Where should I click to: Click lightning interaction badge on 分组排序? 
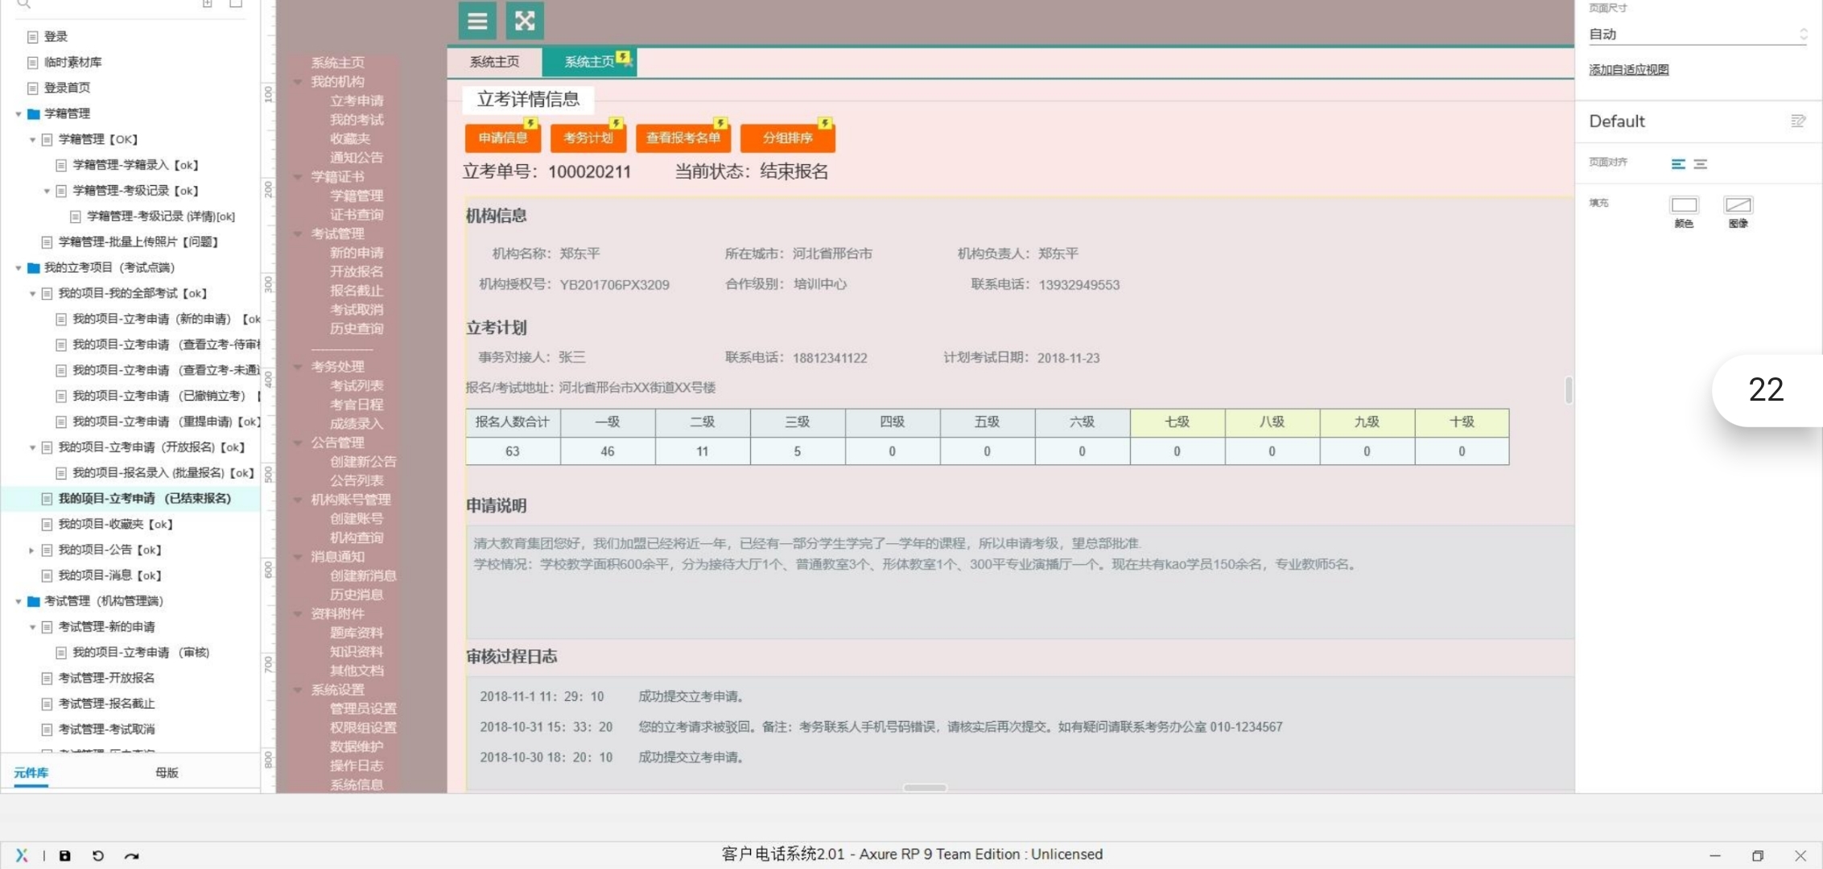(x=825, y=123)
